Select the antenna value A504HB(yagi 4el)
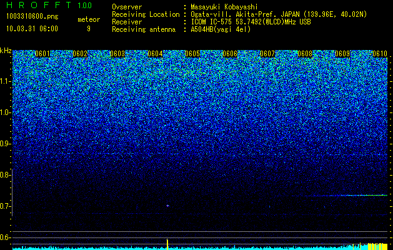Image resolution: width=393 pixels, height=250 pixels. pyautogui.click(x=221, y=29)
